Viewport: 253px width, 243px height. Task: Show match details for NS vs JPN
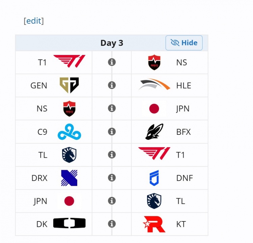pos(112,109)
